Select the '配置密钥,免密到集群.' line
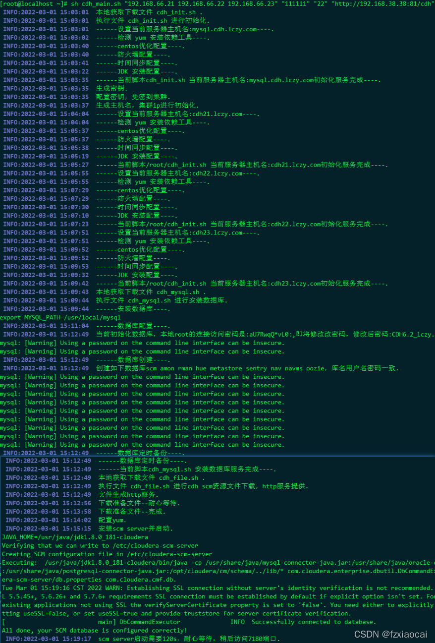 [87, 97]
